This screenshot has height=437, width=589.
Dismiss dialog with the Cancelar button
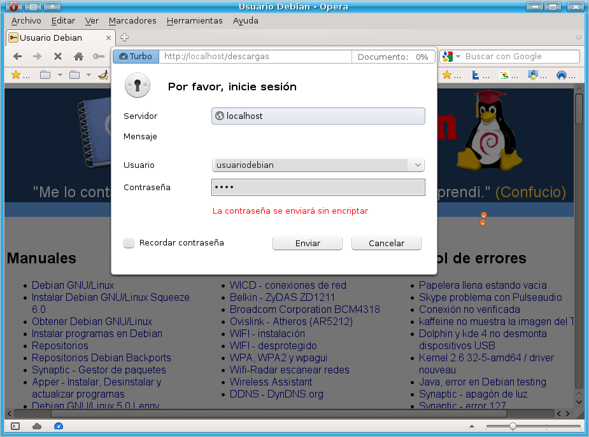(387, 243)
